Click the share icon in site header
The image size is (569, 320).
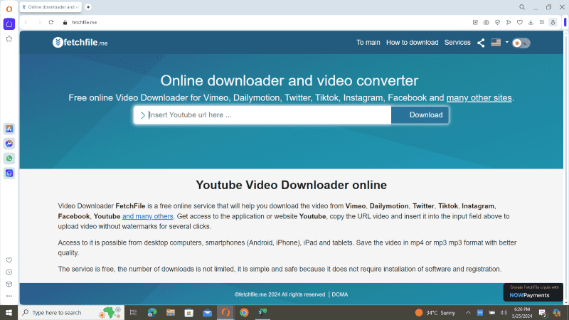(x=481, y=43)
